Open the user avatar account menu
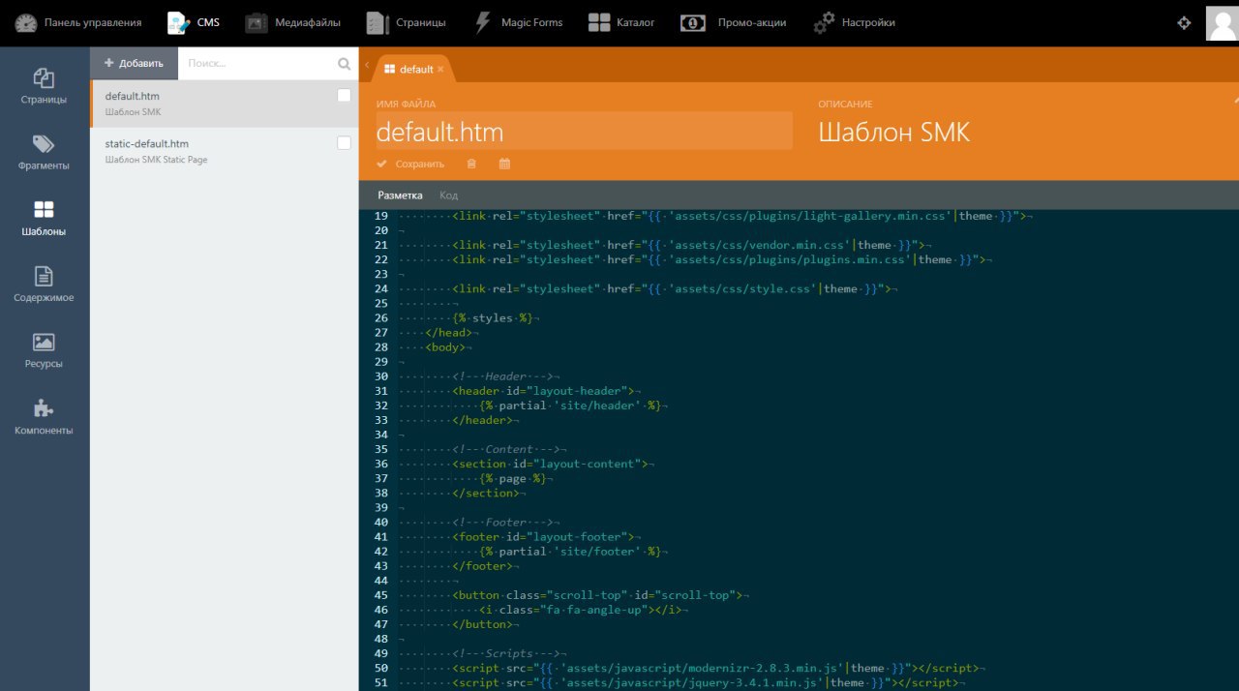 (x=1222, y=23)
